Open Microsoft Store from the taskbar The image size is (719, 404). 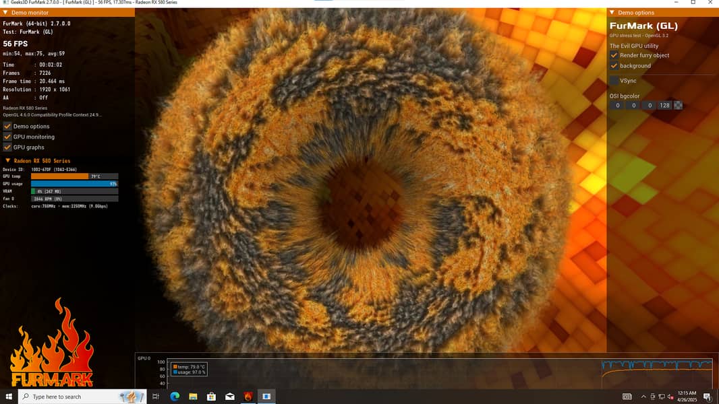click(211, 396)
